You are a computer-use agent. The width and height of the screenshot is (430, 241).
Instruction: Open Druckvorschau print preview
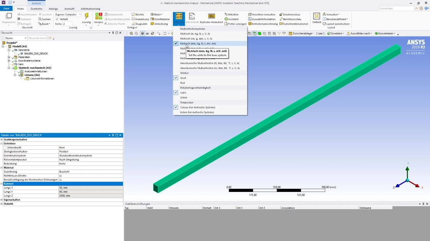[290, 15]
